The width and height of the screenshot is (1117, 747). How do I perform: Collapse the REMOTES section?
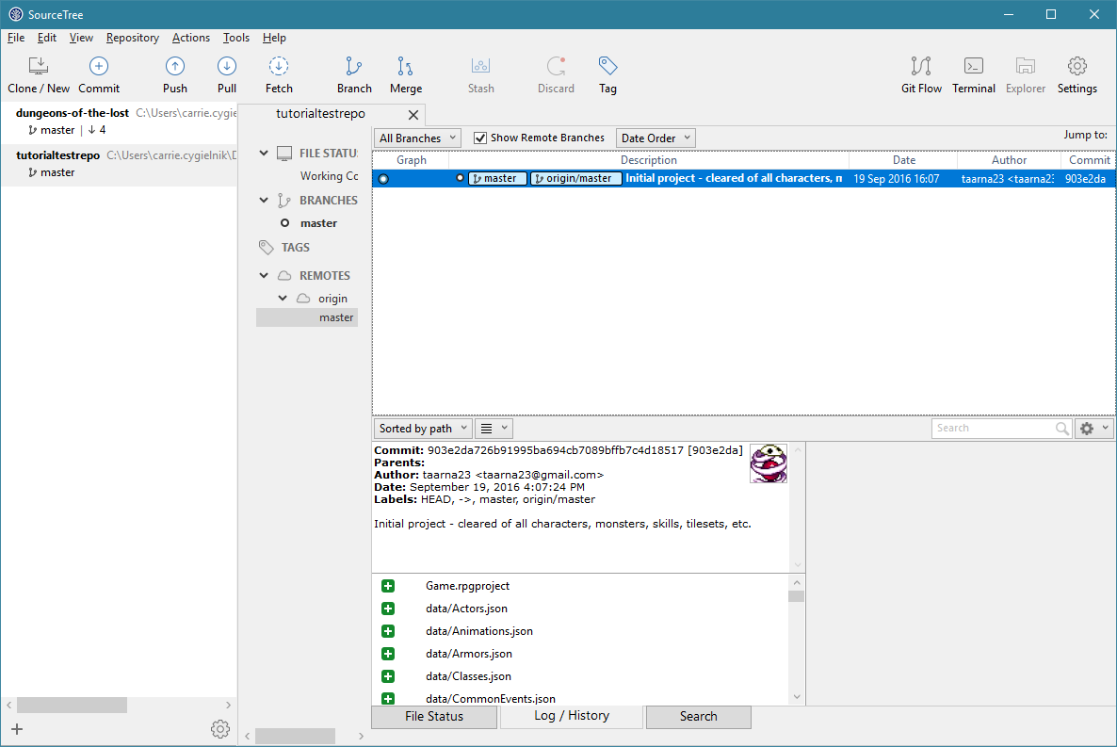[264, 276]
